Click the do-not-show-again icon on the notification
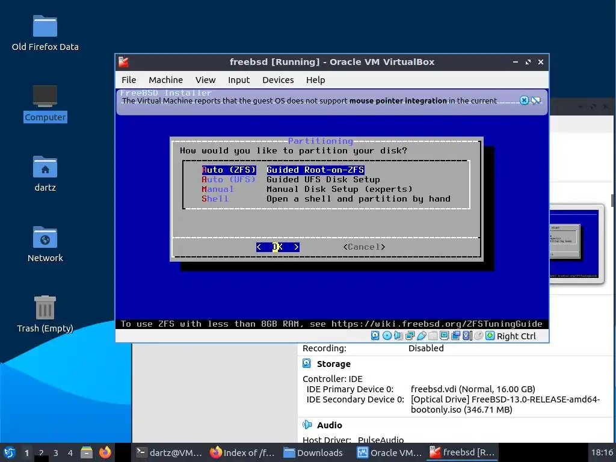Screen dimensions: 616x462 point(536,100)
